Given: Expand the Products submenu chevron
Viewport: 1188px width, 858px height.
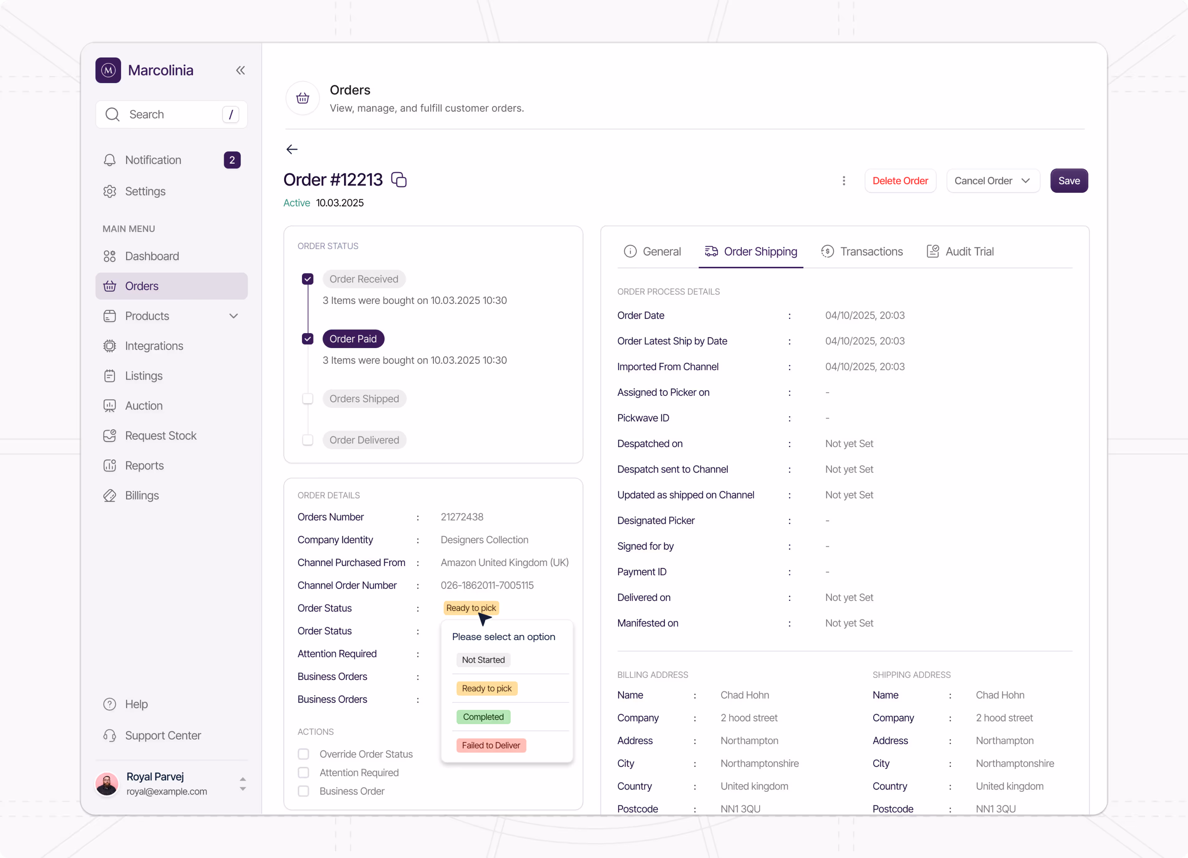Looking at the screenshot, I should click(x=233, y=316).
